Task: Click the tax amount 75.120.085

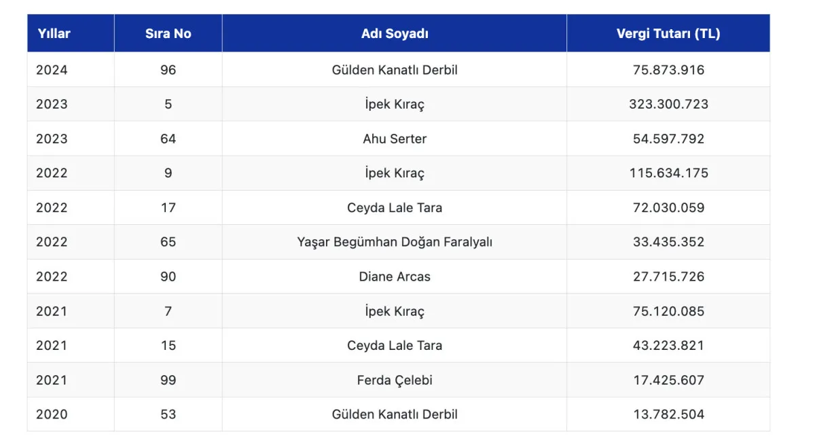Action: click(x=668, y=311)
